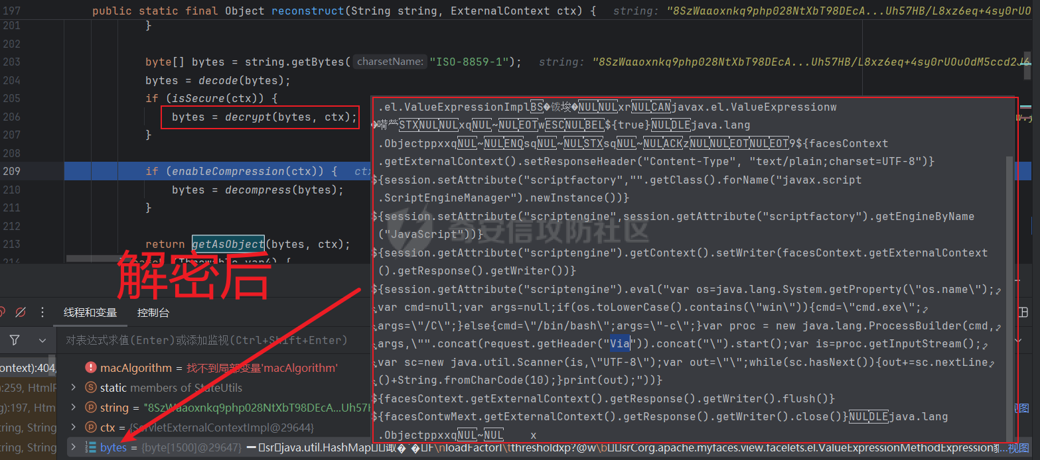Image resolution: width=1040 pixels, height=460 pixels.
Task: Click the ctx parameter P icon
Action: coord(90,428)
